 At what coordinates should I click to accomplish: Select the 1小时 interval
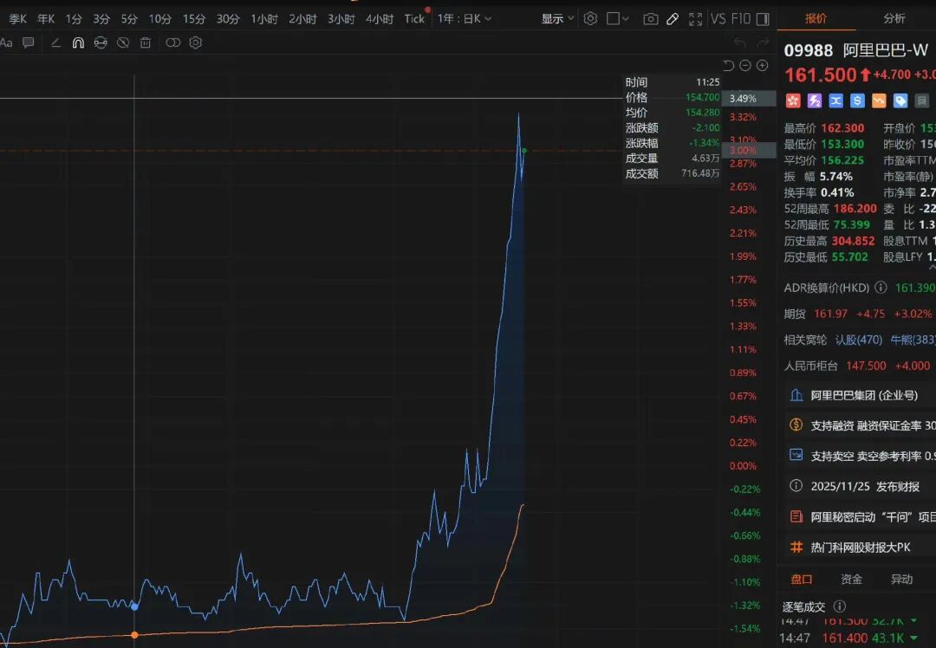tap(264, 19)
